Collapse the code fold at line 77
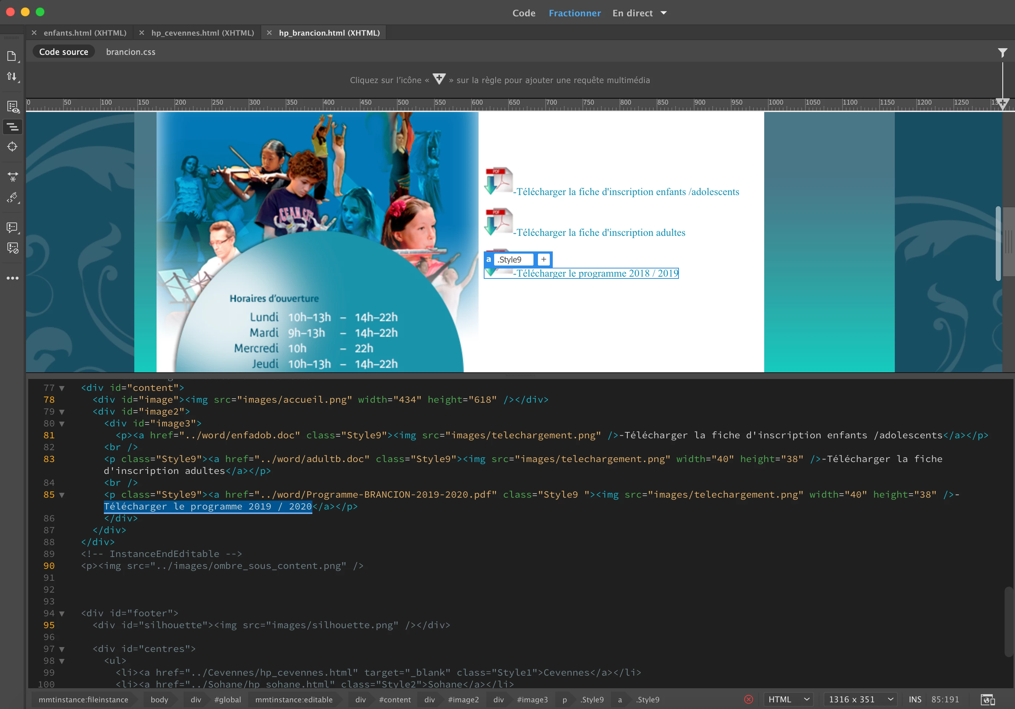 62,388
